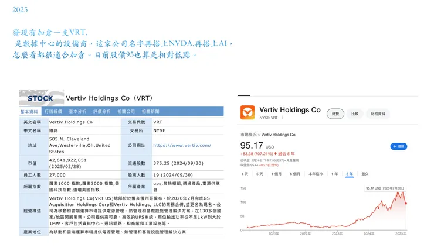Select the 總覽 overview pill
The height and width of the screenshot is (251, 434).
[x=335, y=114]
